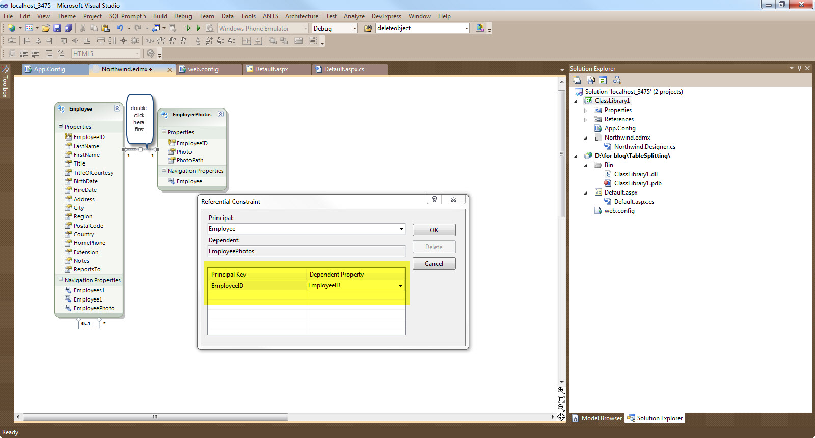Click Solution Explorer Properties icon
Viewport: 815px width, 438px height.
click(577, 80)
